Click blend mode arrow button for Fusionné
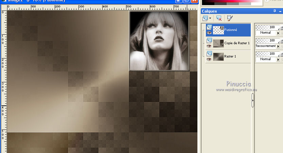The width and height of the screenshot is (283, 153). coord(278,33)
